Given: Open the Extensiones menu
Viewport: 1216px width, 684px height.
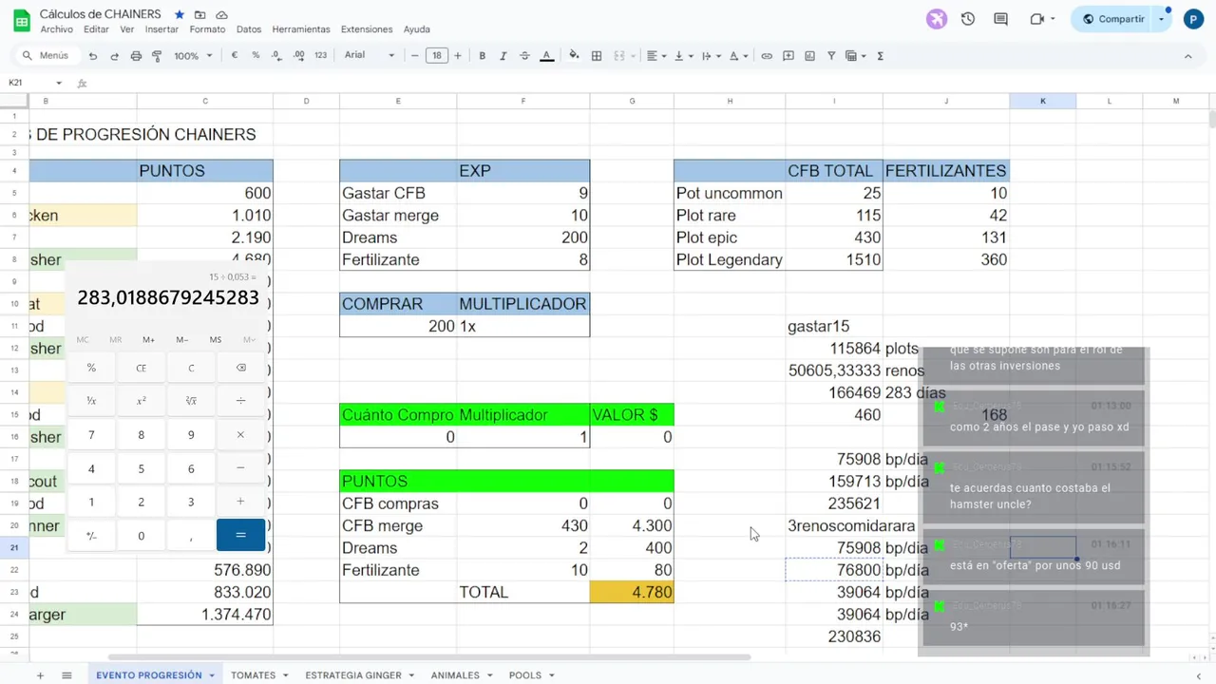Looking at the screenshot, I should (x=366, y=29).
